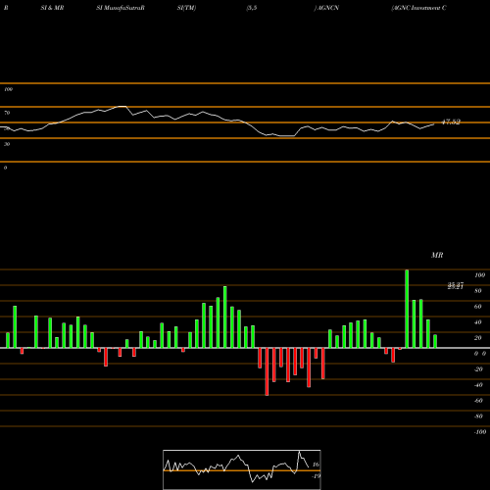Click the MR heading above the bar chart
This screenshot has height=490, width=490.
click(437, 255)
